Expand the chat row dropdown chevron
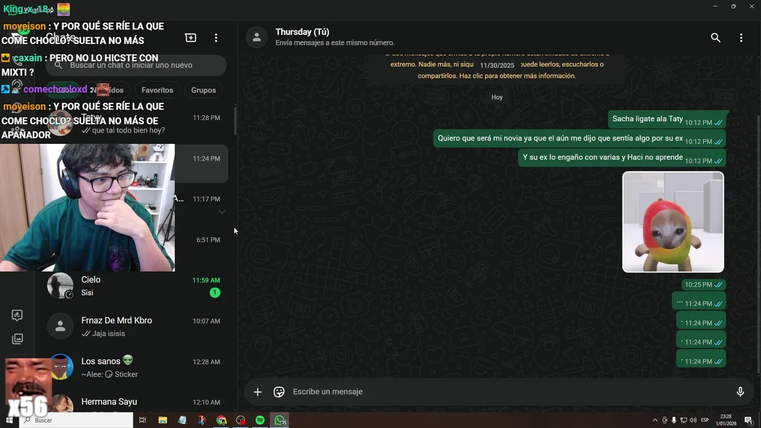Image resolution: width=761 pixels, height=428 pixels. pyautogui.click(x=222, y=212)
